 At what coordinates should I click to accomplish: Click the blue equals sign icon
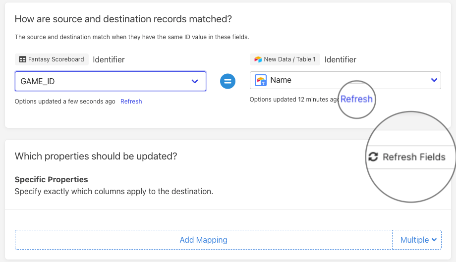(x=228, y=81)
